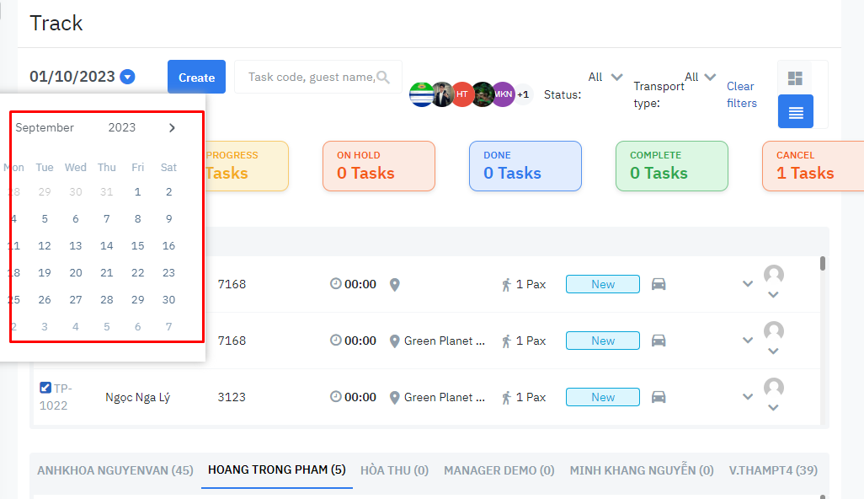Open the V.THAMPT4 (39) tab
The height and width of the screenshot is (499, 864).
pos(773,470)
